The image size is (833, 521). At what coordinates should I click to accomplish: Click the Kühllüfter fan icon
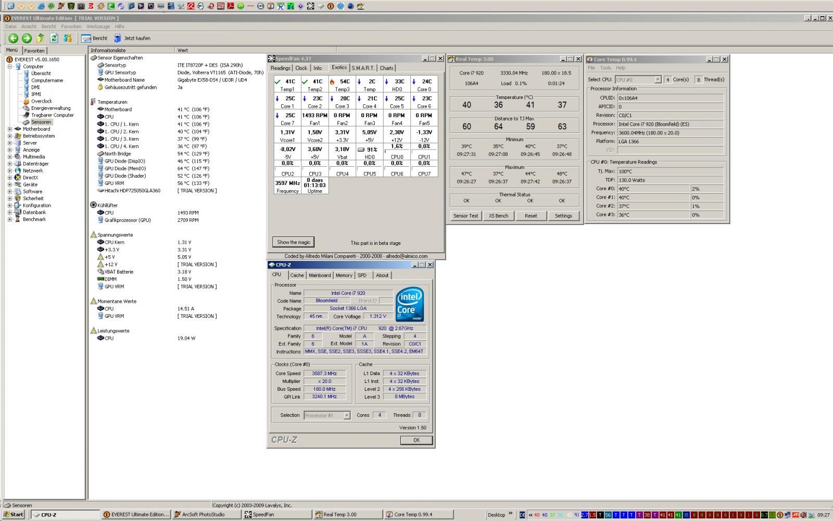[x=93, y=205]
